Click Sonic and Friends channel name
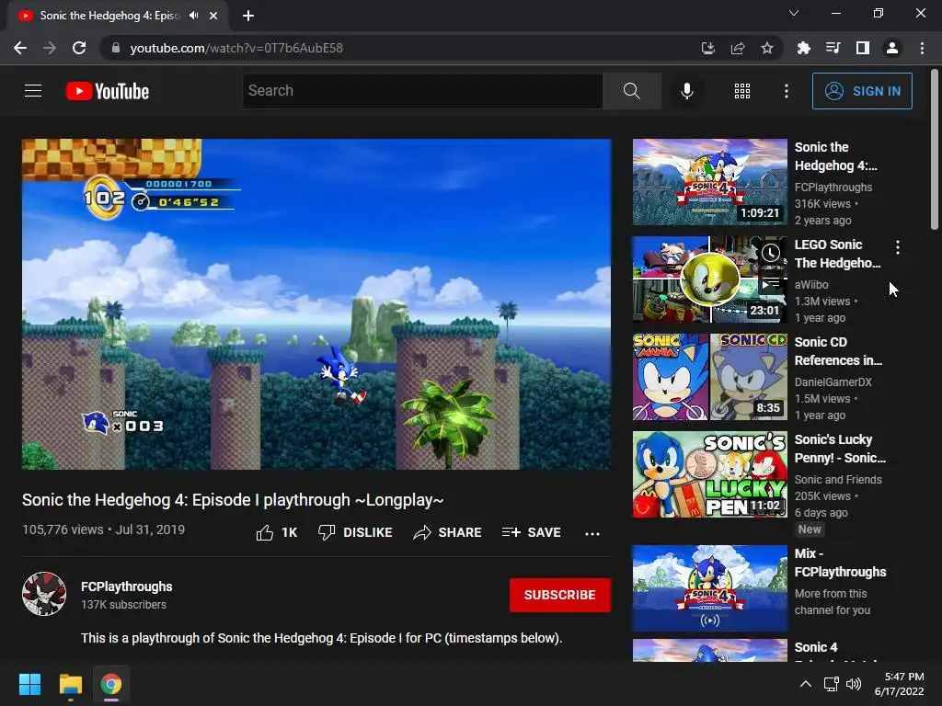942x706 pixels. click(x=838, y=479)
